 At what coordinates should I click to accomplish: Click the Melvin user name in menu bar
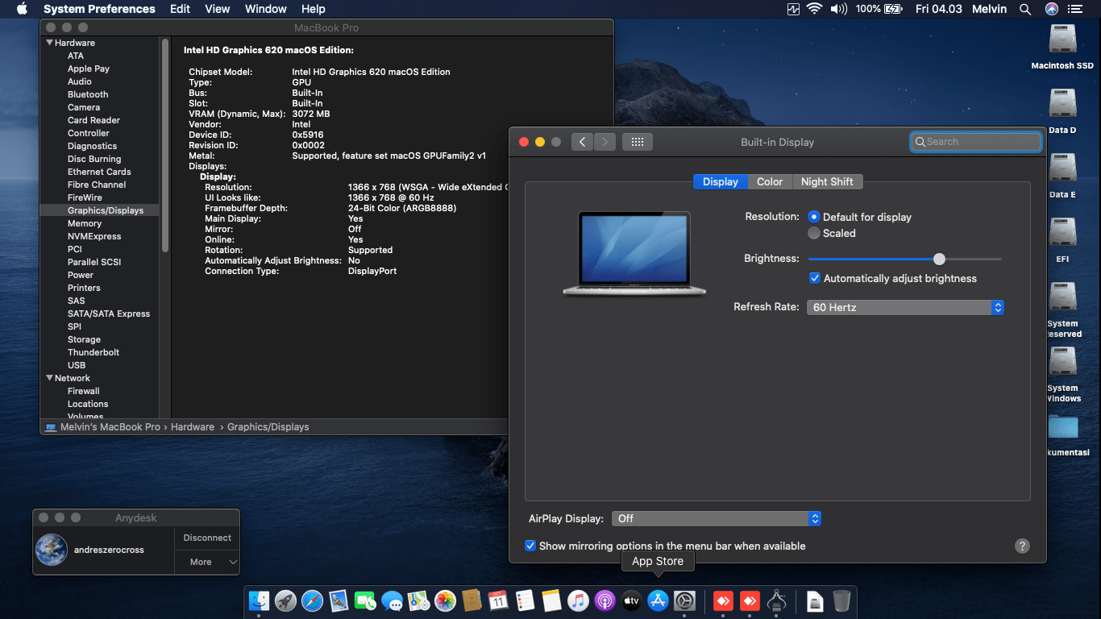(991, 9)
